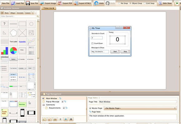Image resolution: width=181 pixels, height=124 pixels.
Task: Select the Grid Snap radio option
Action: (149, 3)
